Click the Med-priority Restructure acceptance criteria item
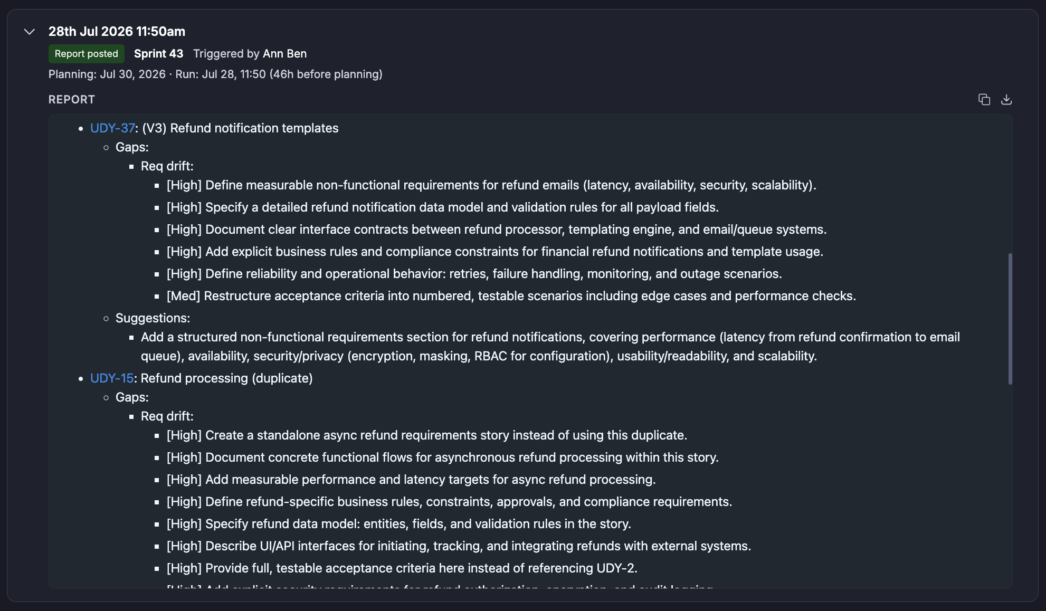1046x611 pixels. click(511, 296)
